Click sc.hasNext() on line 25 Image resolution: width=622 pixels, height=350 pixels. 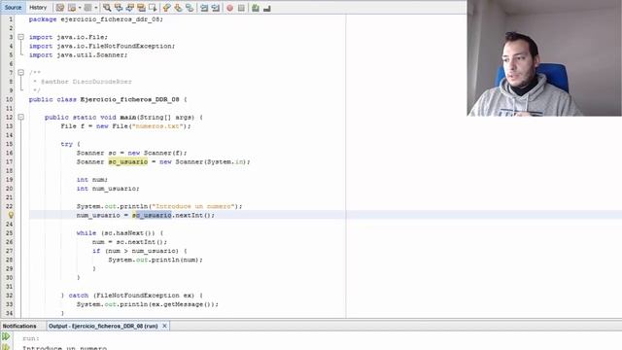click(x=129, y=233)
